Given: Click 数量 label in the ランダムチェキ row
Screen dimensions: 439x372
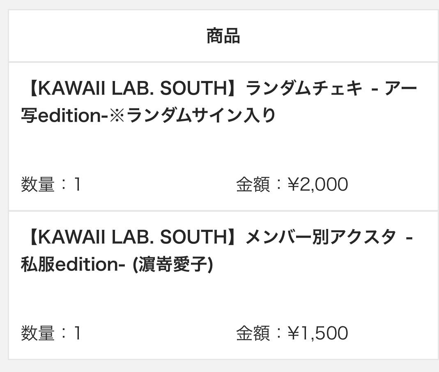Looking at the screenshot, I should 38,185.
